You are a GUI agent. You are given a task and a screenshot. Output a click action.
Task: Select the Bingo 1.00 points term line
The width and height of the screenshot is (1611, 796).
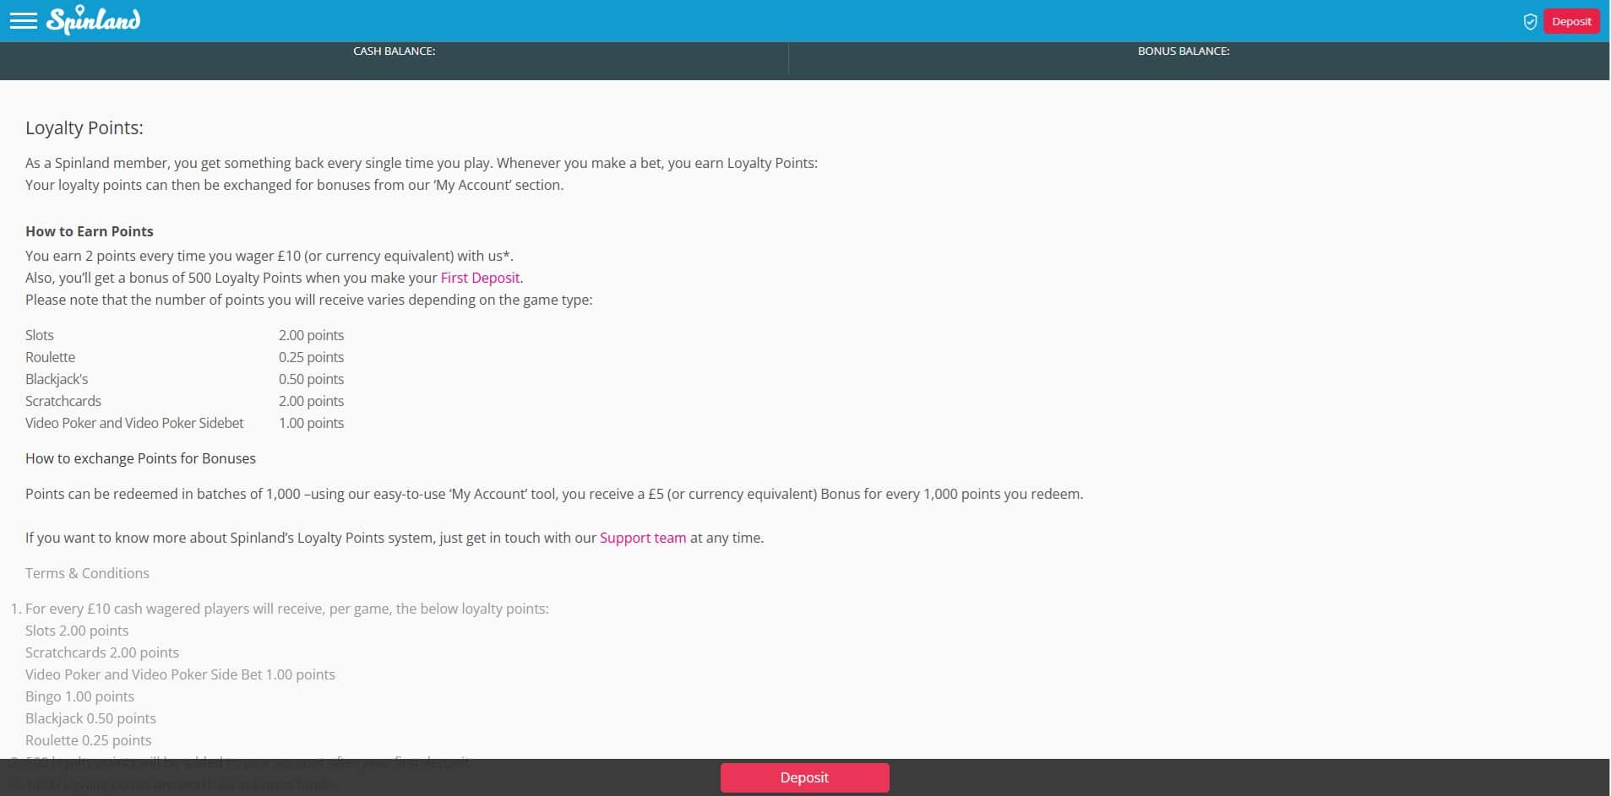point(79,696)
